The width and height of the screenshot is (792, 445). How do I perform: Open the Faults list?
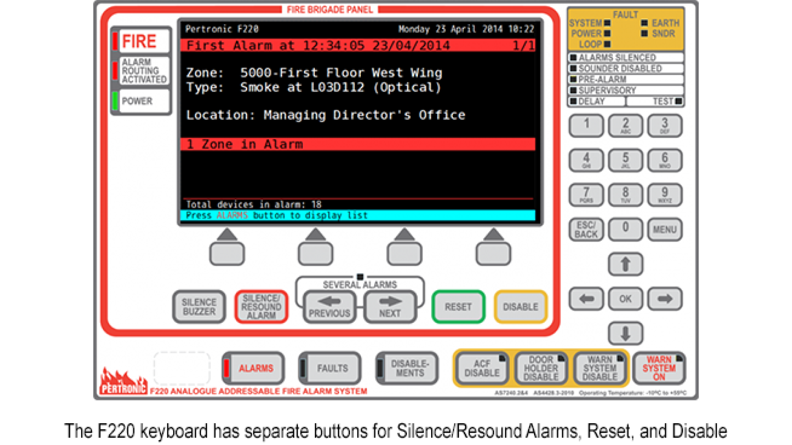tap(331, 368)
